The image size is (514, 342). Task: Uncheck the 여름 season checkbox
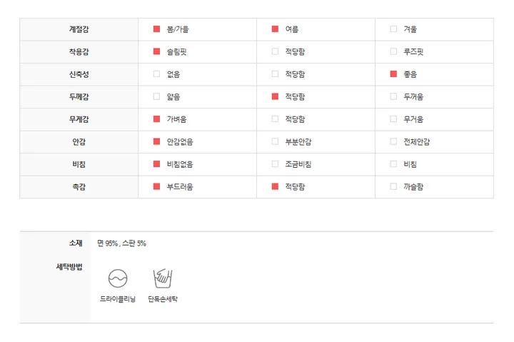[275, 29]
